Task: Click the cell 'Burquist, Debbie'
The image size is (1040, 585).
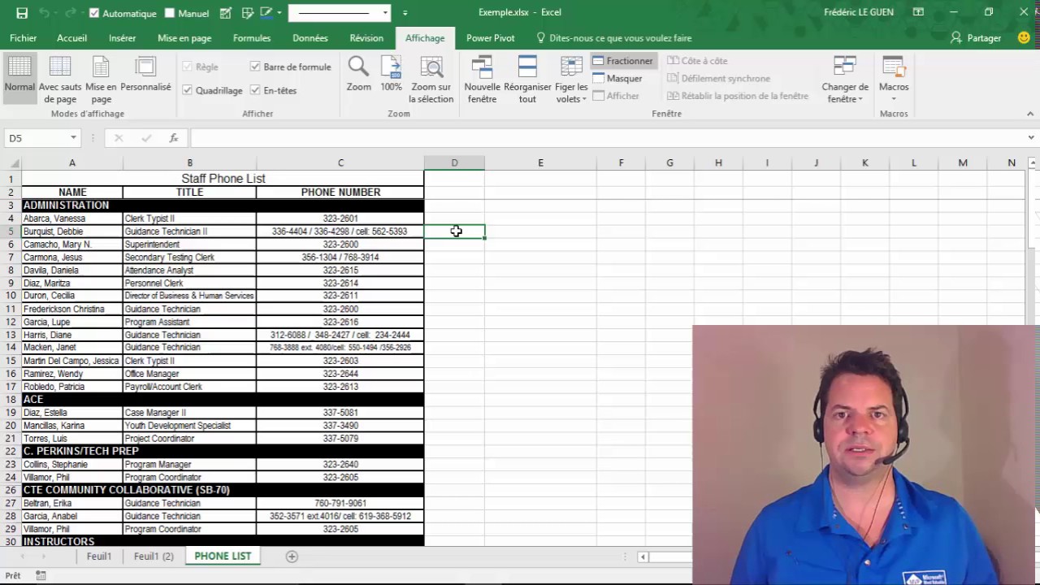Action: pyautogui.click(x=72, y=232)
